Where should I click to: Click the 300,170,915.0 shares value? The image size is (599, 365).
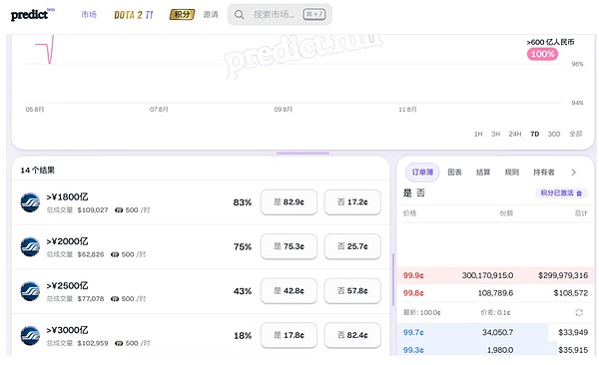[x=487, y=275]
